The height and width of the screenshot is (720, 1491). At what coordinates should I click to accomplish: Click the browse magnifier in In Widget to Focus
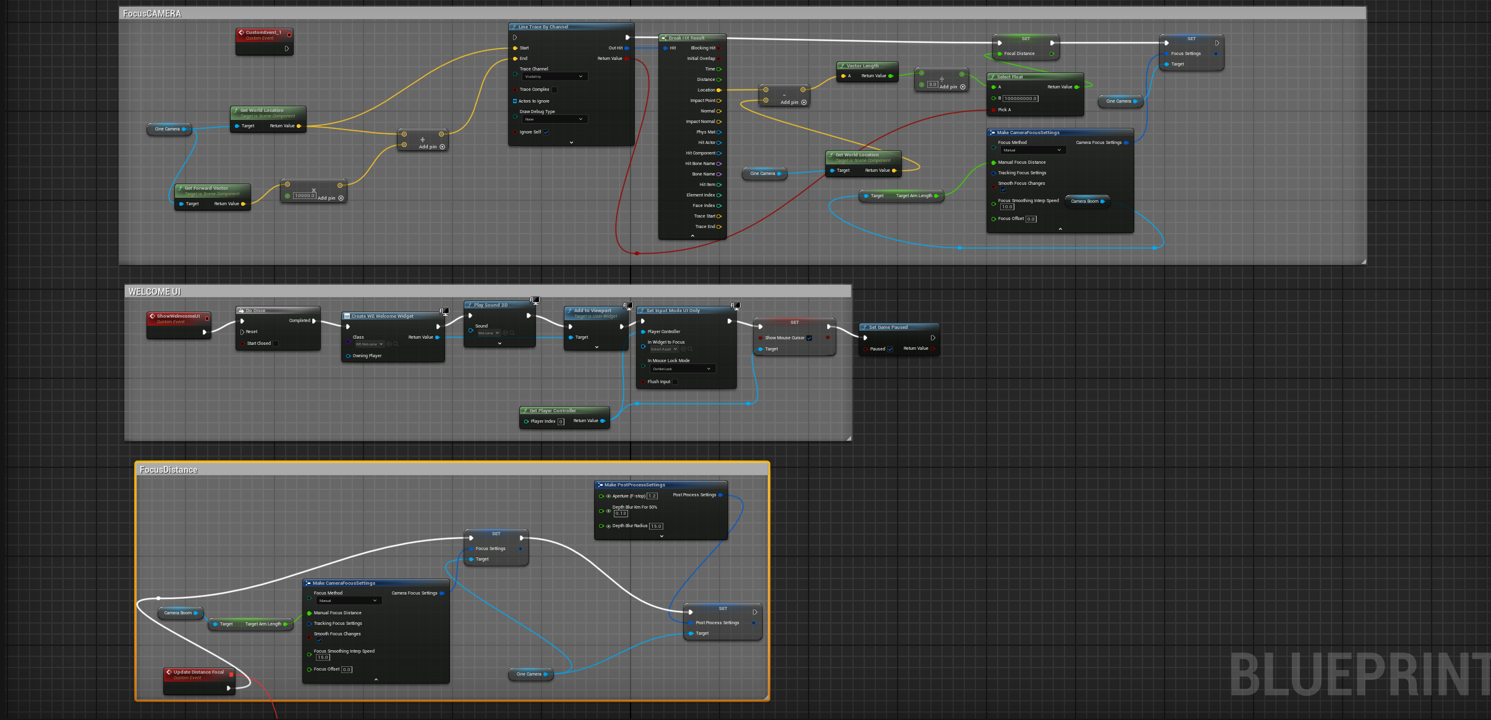(690, 349)
